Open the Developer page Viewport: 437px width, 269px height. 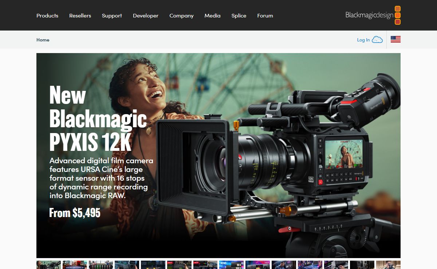point(146,16)
